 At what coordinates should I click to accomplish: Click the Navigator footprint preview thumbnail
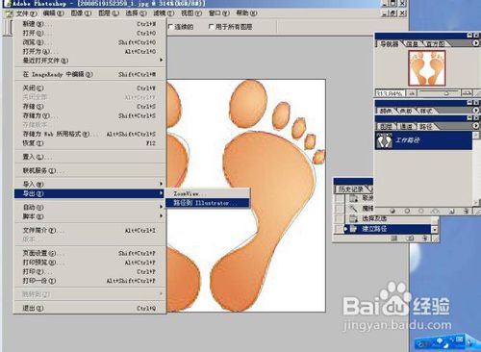[x=427, y=68]
